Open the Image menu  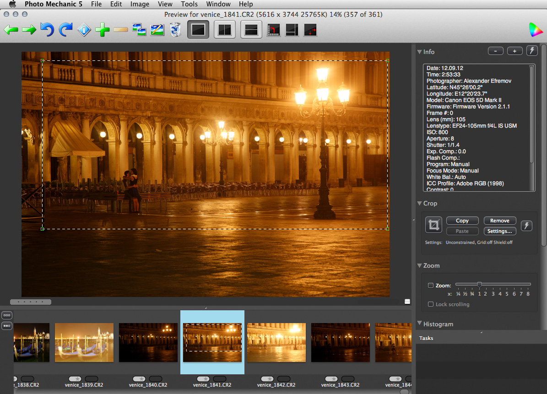click(140, 4)
